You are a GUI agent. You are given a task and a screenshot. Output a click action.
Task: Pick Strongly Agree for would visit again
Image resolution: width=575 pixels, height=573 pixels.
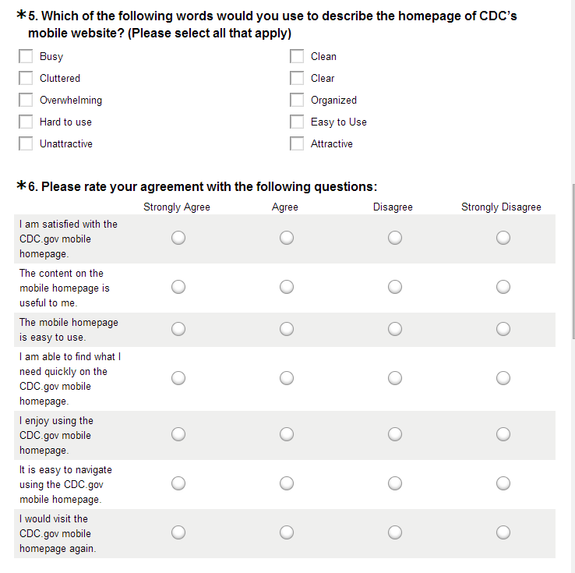[178, 532]
